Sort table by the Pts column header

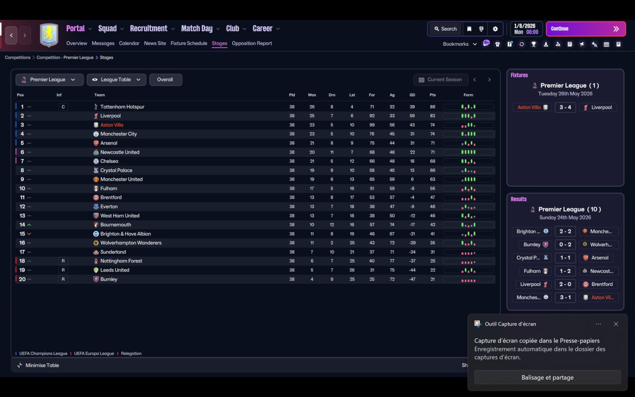click(x=433, y=95)
